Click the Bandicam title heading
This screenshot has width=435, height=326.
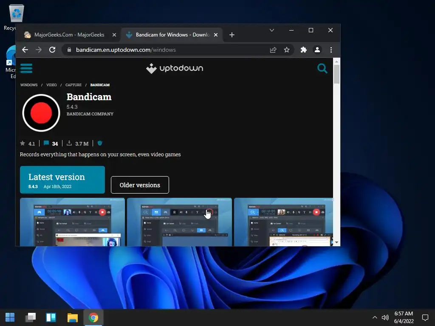[89, 97]
